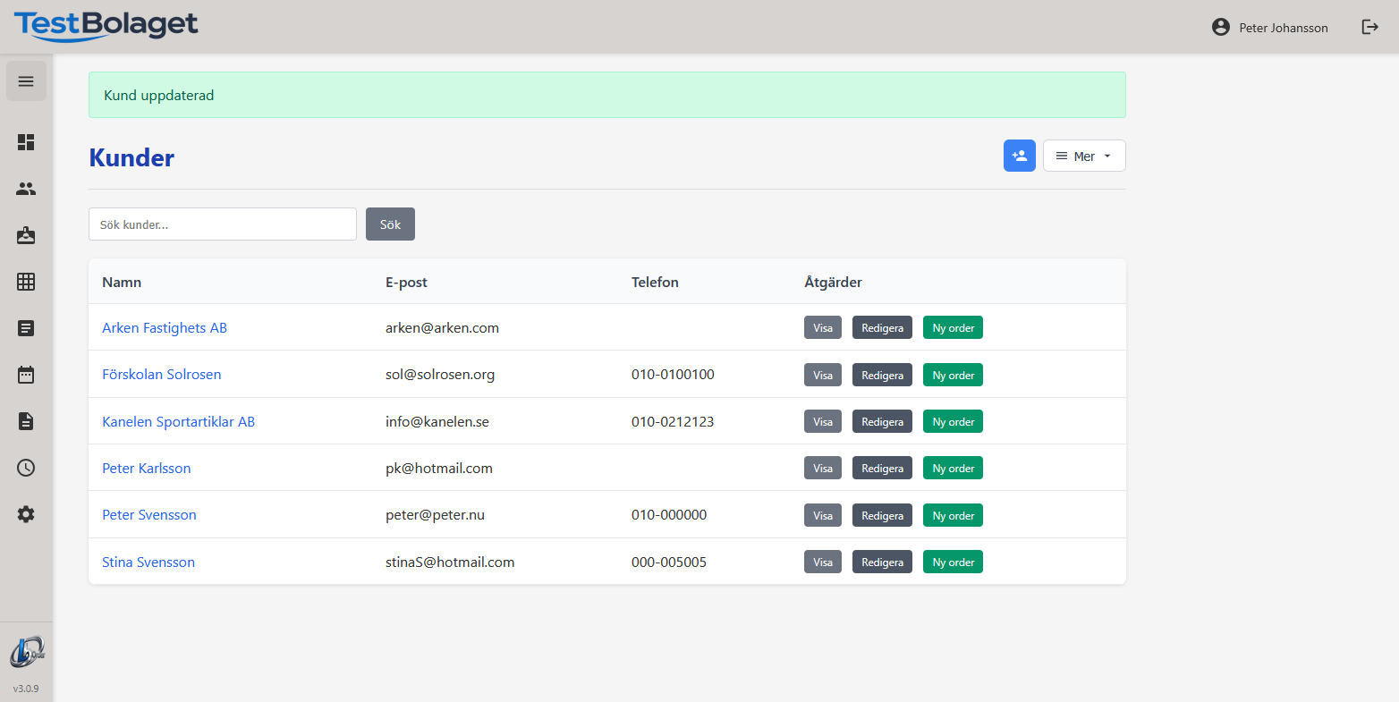Click the blue add customer button

pyautogui.click(x=1019, y=156)
